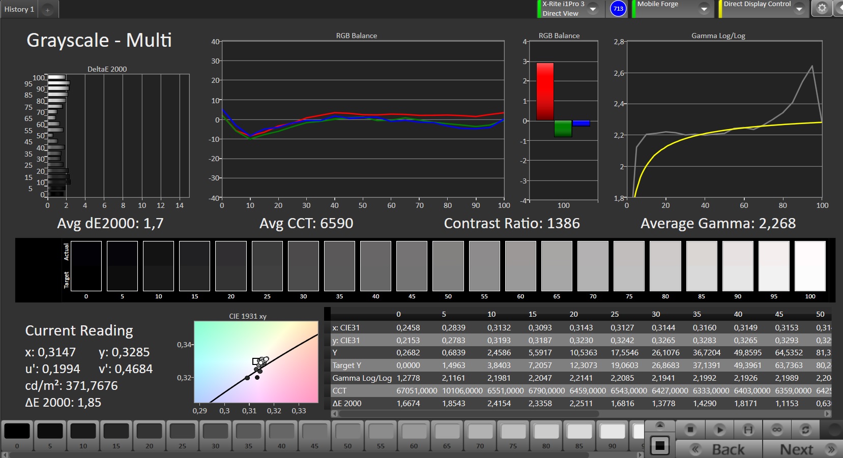
Task: Click left arrow of data table scrollbar
Action: tap(334, 414)
